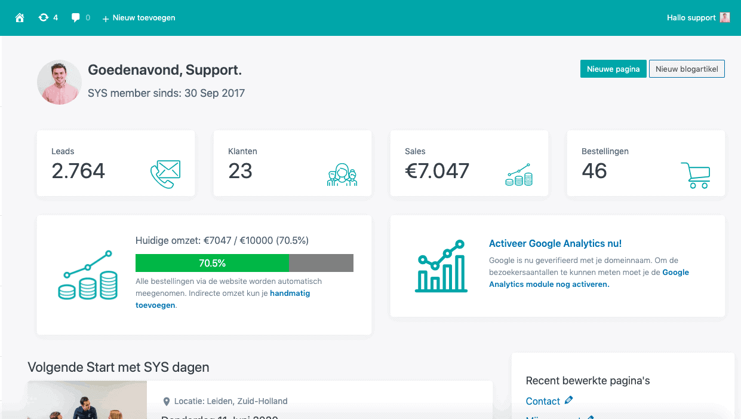741x419 pixels.
Task: Click the 70.5% revenue progress bar
Action: tap(212, 263)
